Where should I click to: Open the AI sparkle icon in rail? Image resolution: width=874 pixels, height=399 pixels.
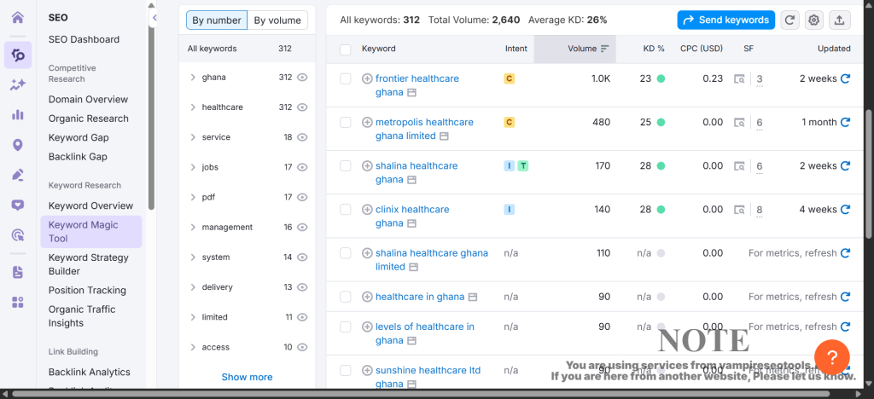[18, 84]
